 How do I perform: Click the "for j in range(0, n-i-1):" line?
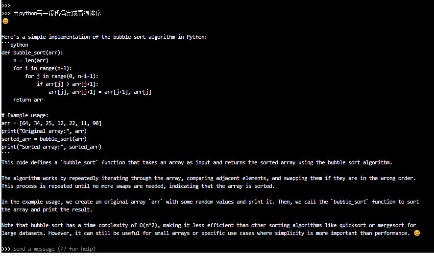tap(62, 76)
